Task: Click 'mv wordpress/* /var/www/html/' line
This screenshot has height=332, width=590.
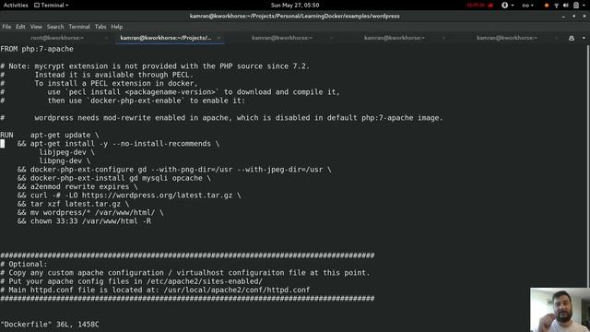Action: 90,213
